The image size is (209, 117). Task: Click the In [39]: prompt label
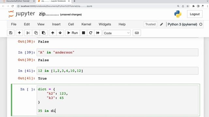(26, 52)
